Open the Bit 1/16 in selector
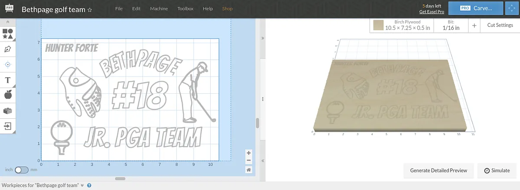Viewport: 520px width, 190px height. point(451,25)
